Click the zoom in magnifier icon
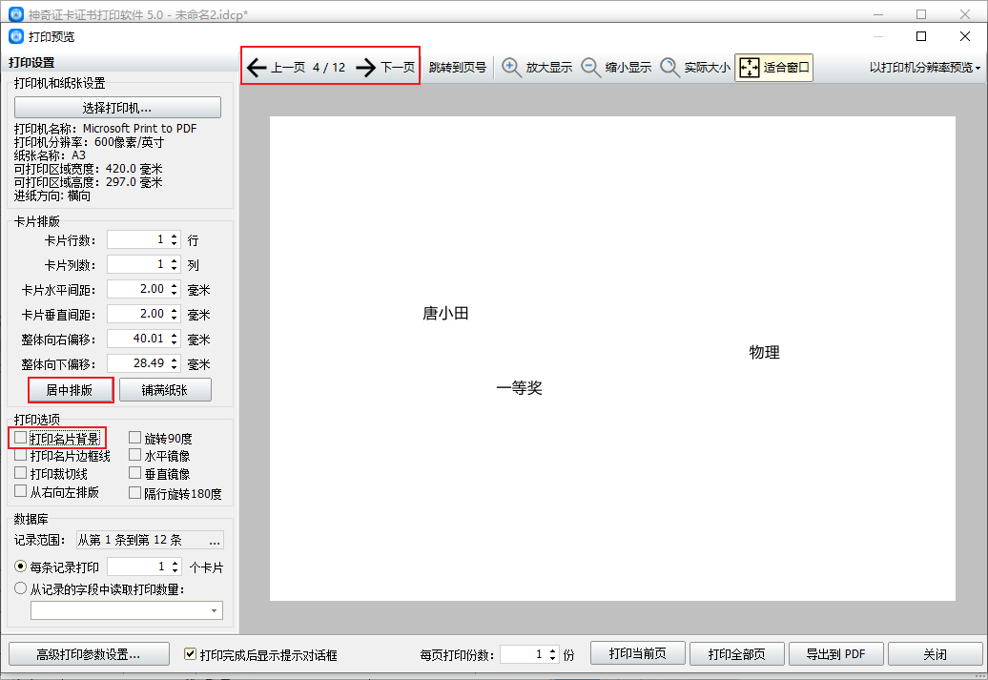This screenshot has height=680, width=988. tap(511, 67)
